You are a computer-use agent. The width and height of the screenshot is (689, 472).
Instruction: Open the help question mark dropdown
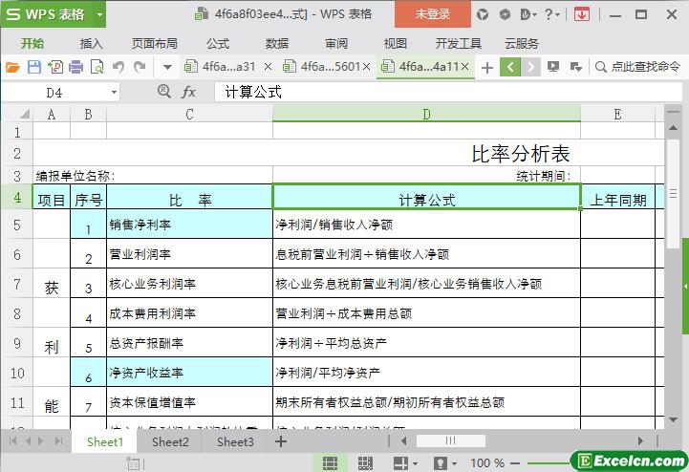coord(552,14)
